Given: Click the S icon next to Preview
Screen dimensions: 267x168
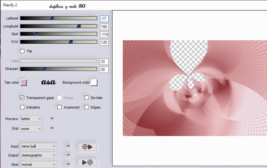Looking at the screenshot, I should (52, 119).
